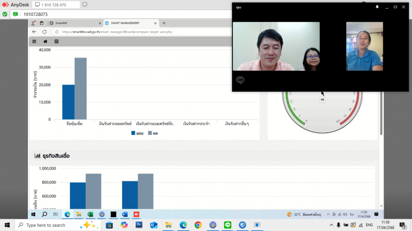Open remote notification center icon
This screenshot has height=231, width=412.
376,214
